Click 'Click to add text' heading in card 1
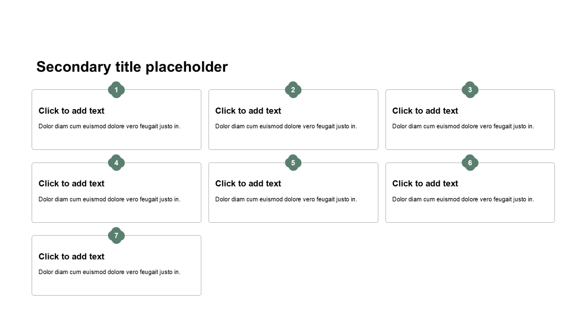This screenshot has height=330, width=587. coord(72,111)
